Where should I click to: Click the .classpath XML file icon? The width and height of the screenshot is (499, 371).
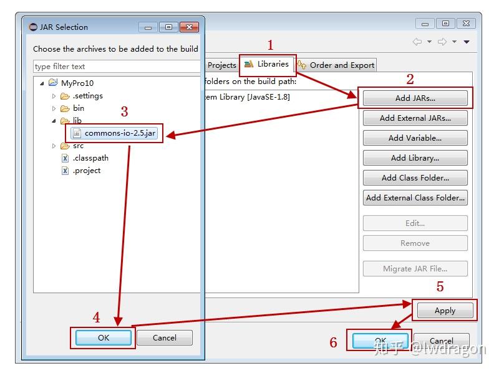[65, 158]
